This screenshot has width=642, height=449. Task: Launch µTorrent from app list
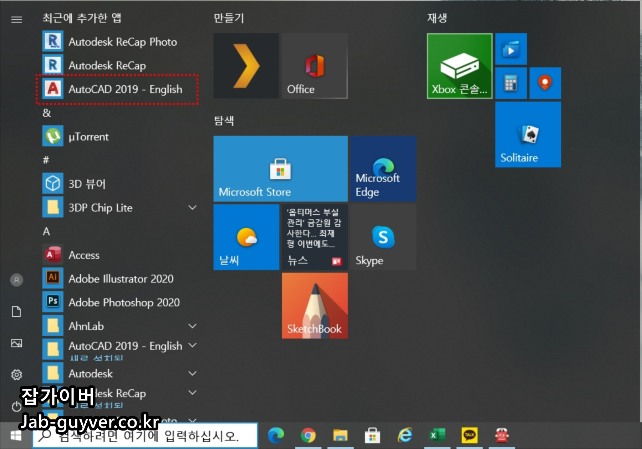click(x=119, y=136)
